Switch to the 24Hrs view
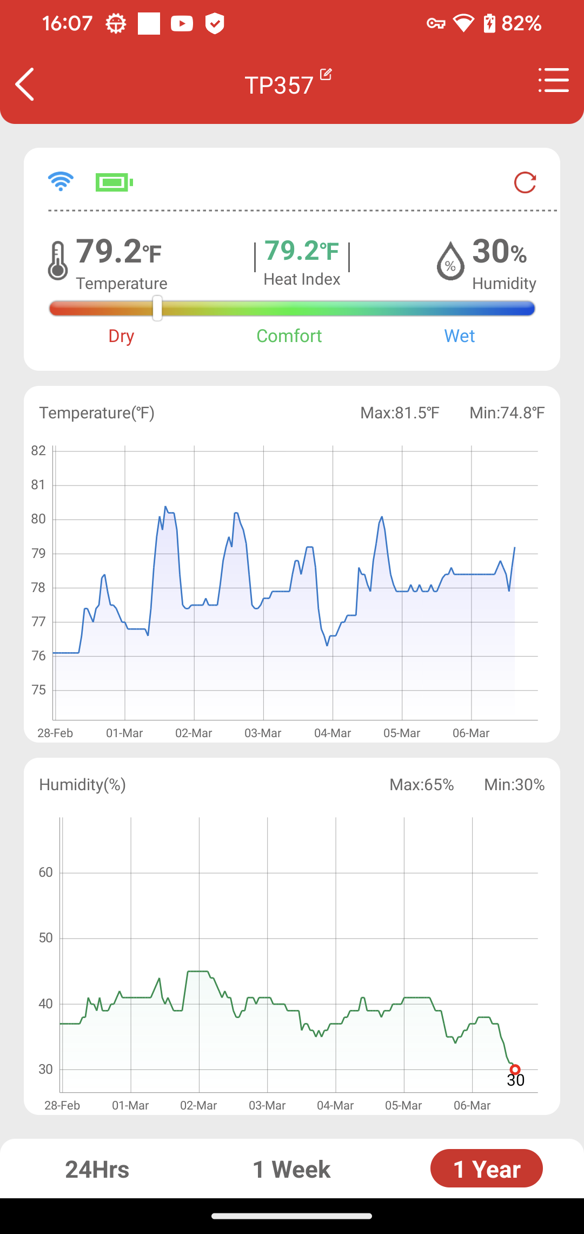This screenshot has width=584, height=1234. pyautogui.click(x=97, y=1169)
